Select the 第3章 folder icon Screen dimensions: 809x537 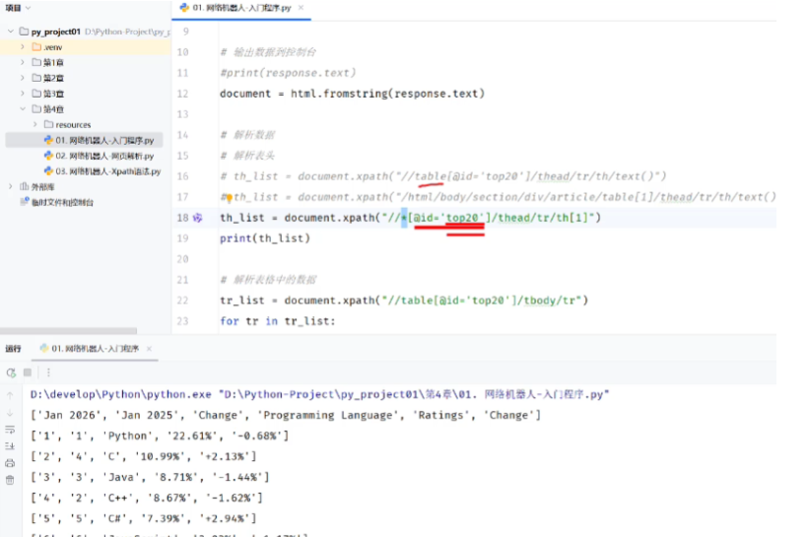click(x=36, y=94)
